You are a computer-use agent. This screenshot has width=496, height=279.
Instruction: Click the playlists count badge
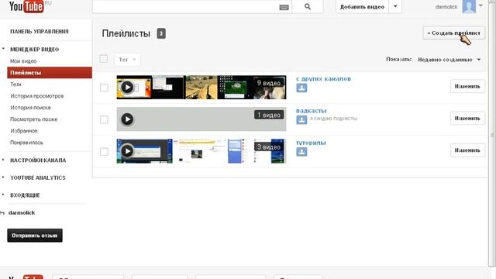point(161,33)
